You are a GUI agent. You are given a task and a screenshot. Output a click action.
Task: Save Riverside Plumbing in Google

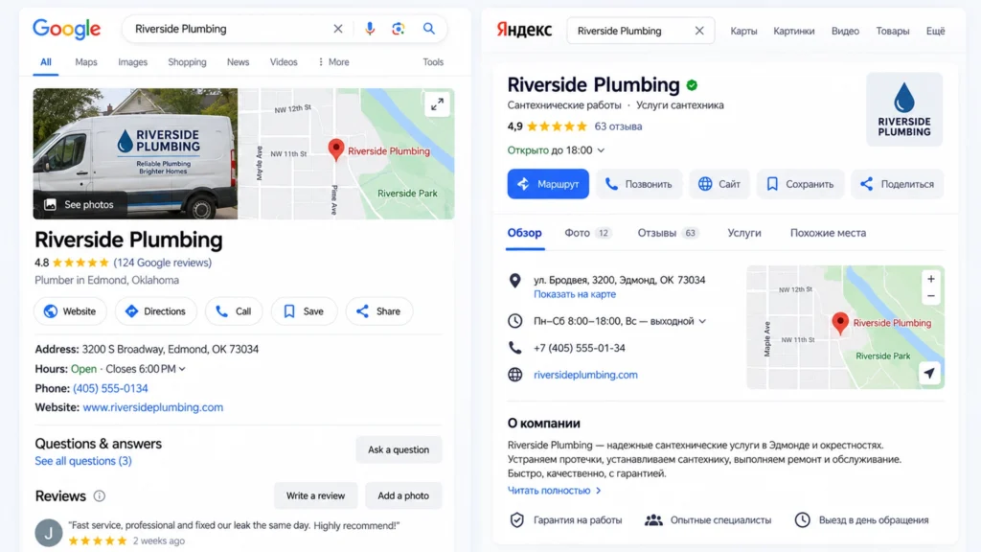pos(304,311)
